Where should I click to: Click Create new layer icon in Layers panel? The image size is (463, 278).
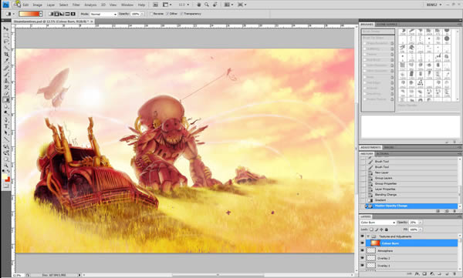coord(447,274)
